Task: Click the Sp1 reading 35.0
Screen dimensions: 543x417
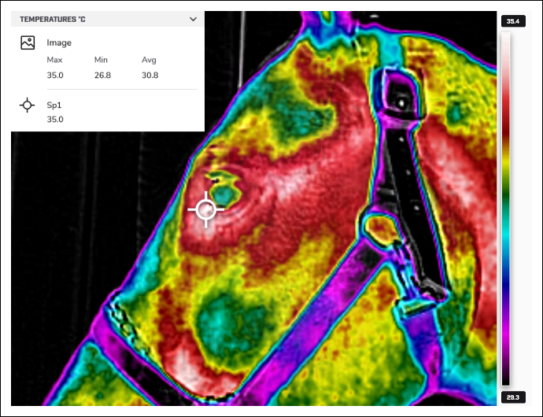Action: click(55, 119)
